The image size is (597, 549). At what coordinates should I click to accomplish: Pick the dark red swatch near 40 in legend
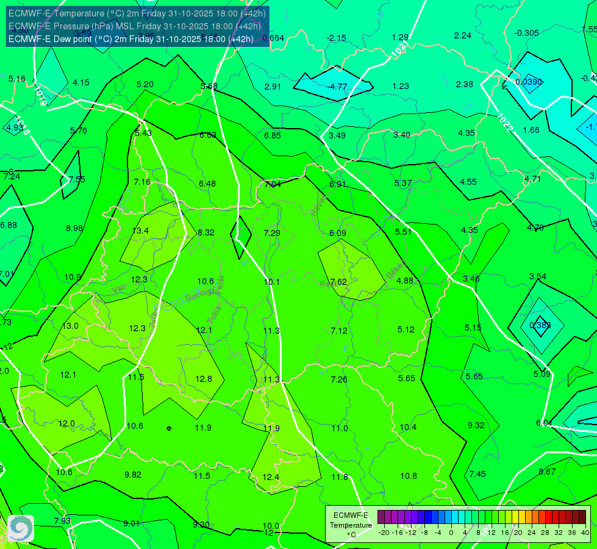point(582,517)
